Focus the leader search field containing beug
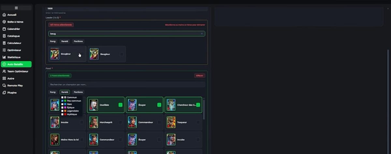Image resolution: width=391 pixels, height=154 pixels. (127, 33)
